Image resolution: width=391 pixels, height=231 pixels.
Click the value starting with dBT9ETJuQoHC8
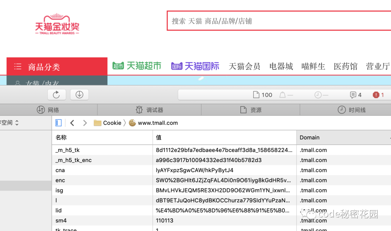click(223, 200)
